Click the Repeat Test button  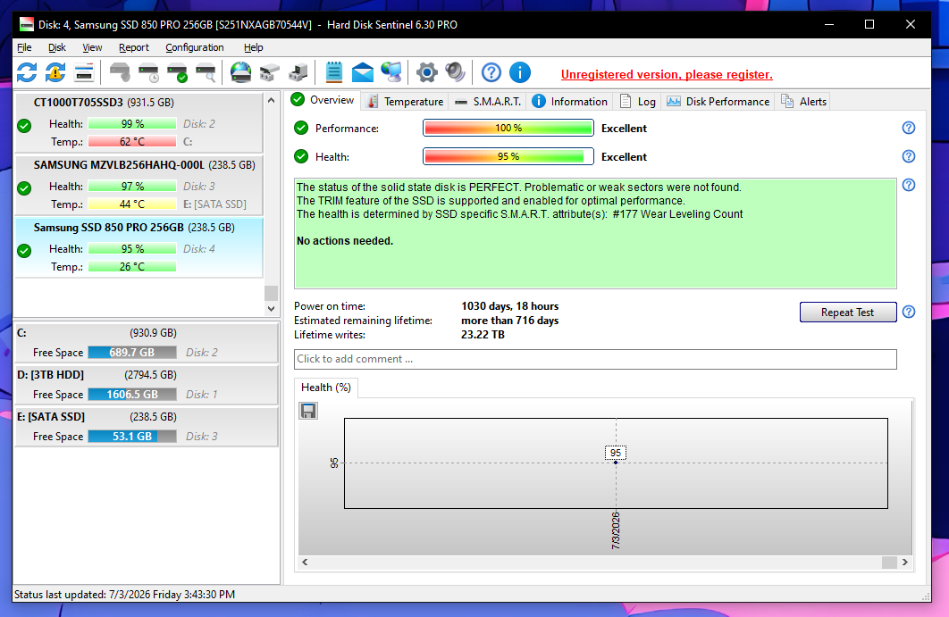click(x=847, y=313)
